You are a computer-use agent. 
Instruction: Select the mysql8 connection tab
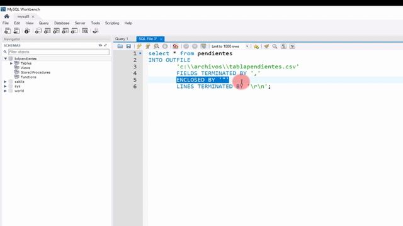click(23, 17)
